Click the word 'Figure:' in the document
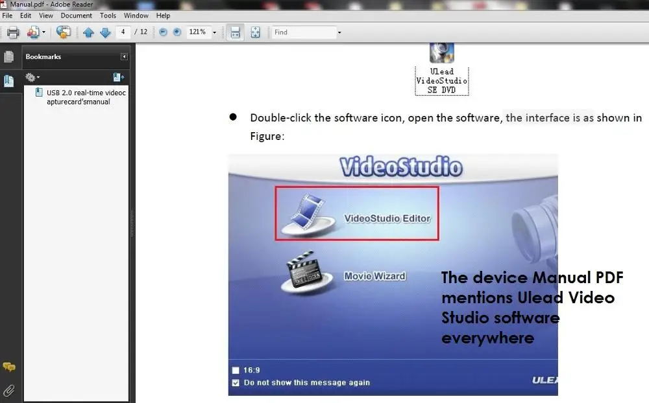Image resolution: width=649 pixels, height=403 pixels. coord(267,137)
